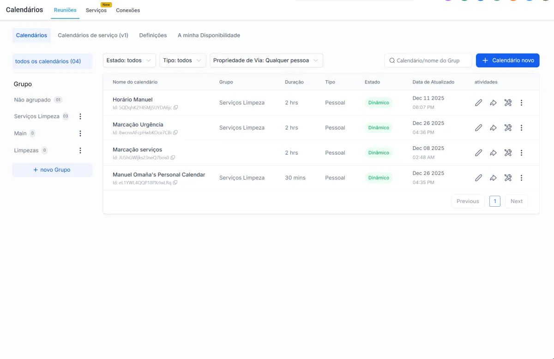Open Manuel Omaña's Personal Calendar name
This screenshot has width=554, height=359.
click(159, 175)
